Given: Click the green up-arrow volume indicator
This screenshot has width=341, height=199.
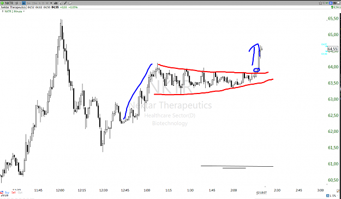Looking at the screenshot, I should tap(332, 8).
